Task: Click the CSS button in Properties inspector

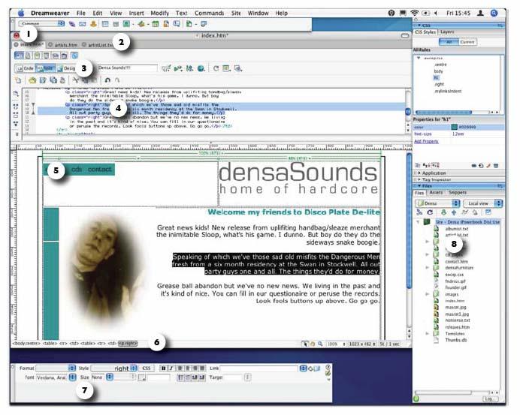Action: [147, 368]
